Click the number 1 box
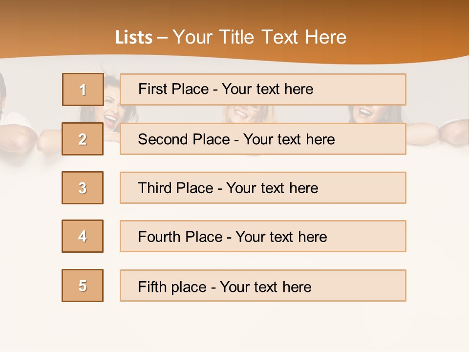 83,89
